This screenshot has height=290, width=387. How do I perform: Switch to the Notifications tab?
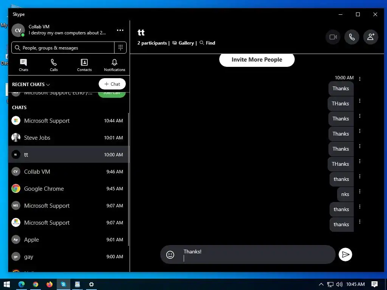pos(115,65)
